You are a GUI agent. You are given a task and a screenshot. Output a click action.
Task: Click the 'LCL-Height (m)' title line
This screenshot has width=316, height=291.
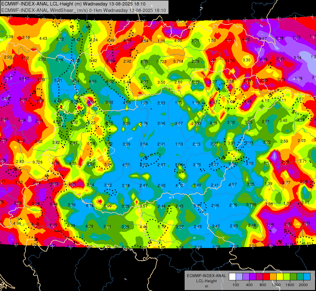click(73, 4)
